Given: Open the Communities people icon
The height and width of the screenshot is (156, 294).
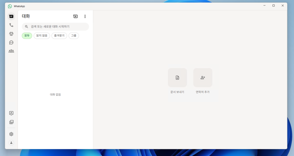Looking at the screenshot, I should tap(11, 51).
